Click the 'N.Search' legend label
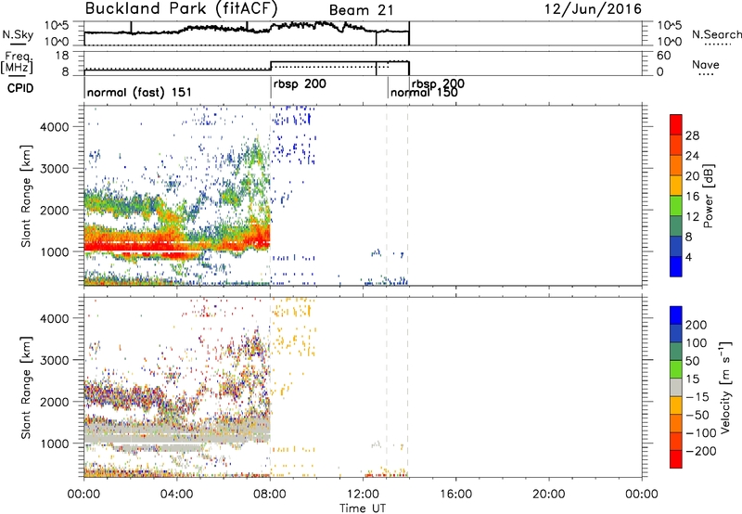Image resolution: width=742 pixels, height=514 pixels. 716,34
